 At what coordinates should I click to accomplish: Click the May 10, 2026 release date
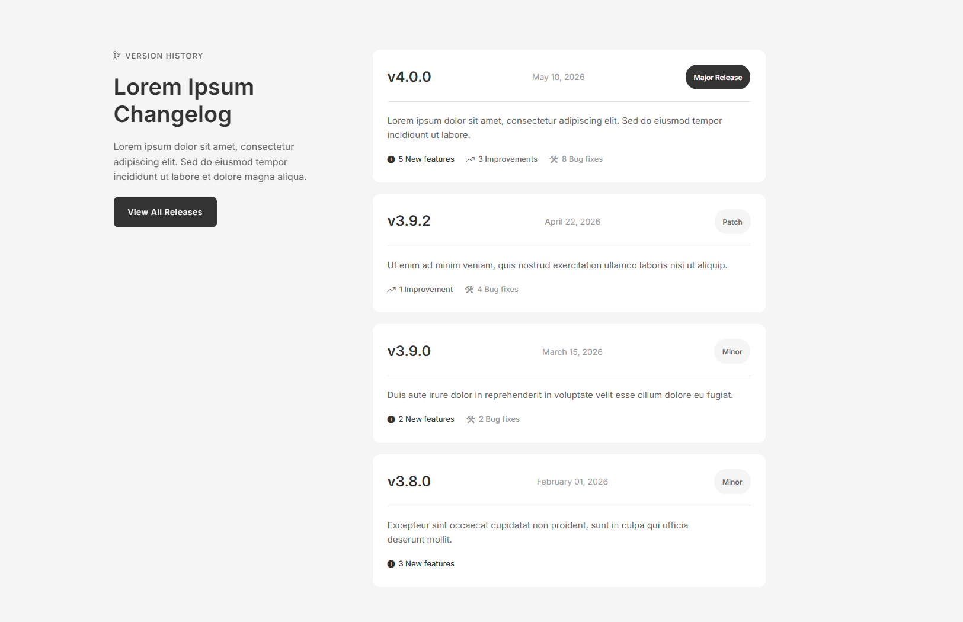(558, 77)
